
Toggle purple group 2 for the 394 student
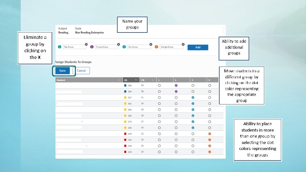tap(176, 91)
